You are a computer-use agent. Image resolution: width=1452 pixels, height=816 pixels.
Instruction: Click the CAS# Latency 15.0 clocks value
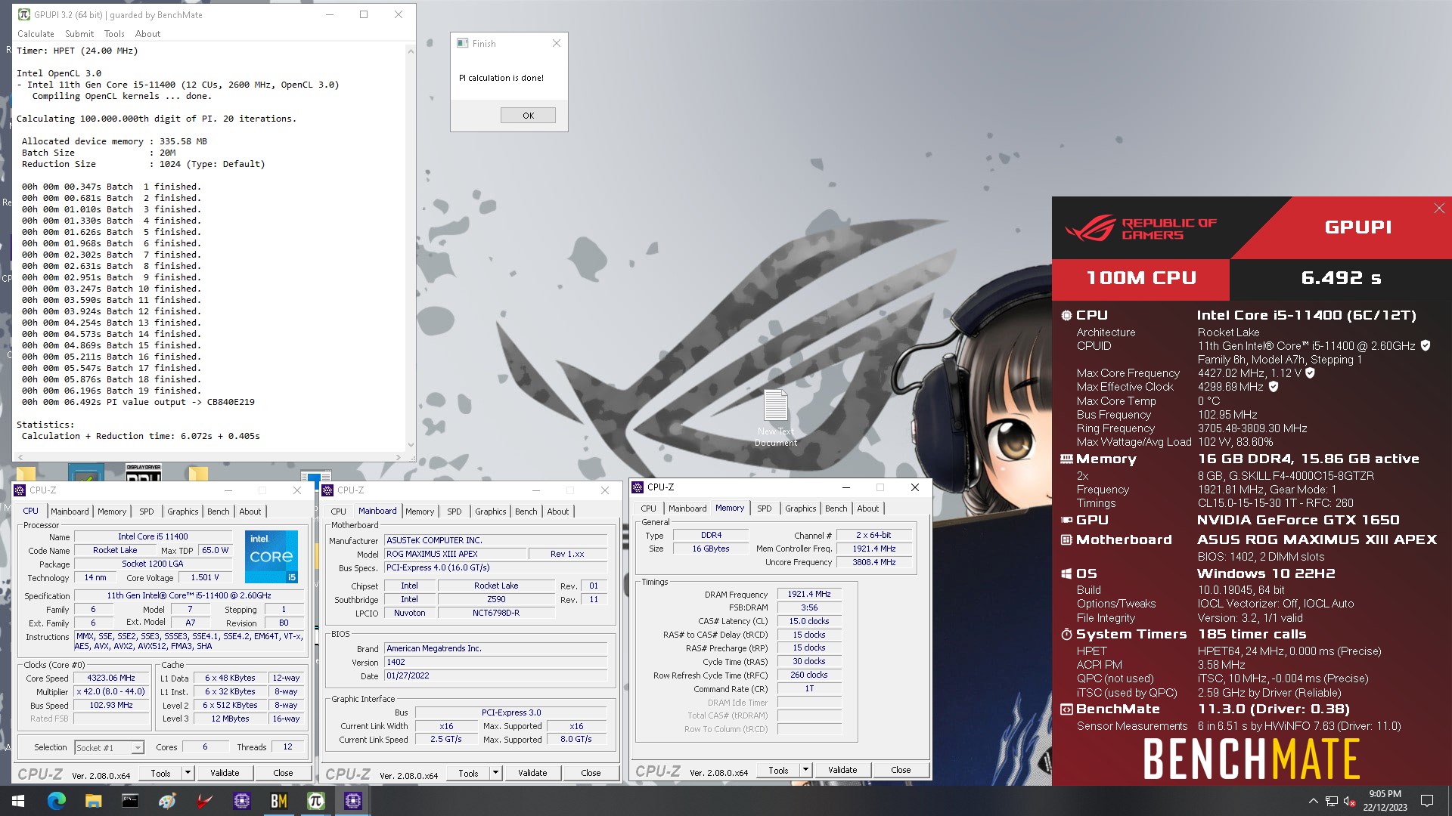click(x=808, y=621)
